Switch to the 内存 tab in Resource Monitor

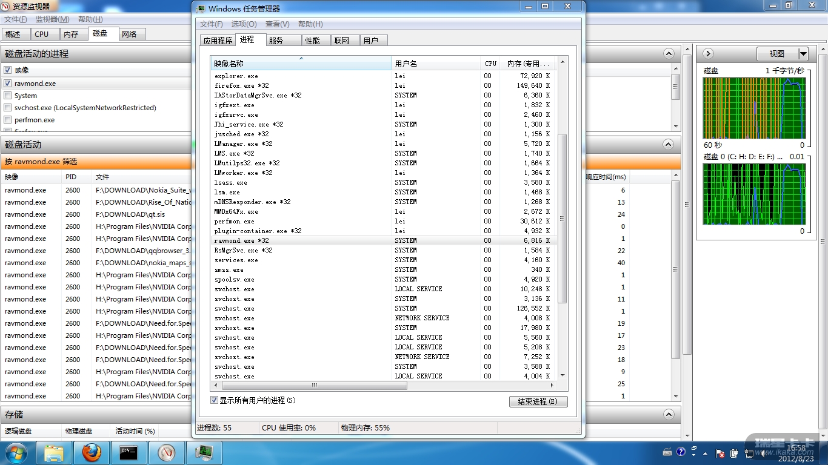pyautogui.click(x=73, y=35)
